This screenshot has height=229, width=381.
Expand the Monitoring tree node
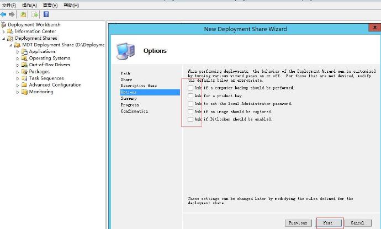pyautogui.click(x=18, y=92)
